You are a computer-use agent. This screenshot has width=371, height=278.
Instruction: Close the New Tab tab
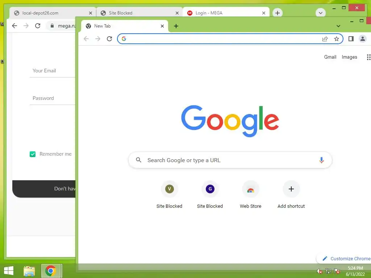162,26
